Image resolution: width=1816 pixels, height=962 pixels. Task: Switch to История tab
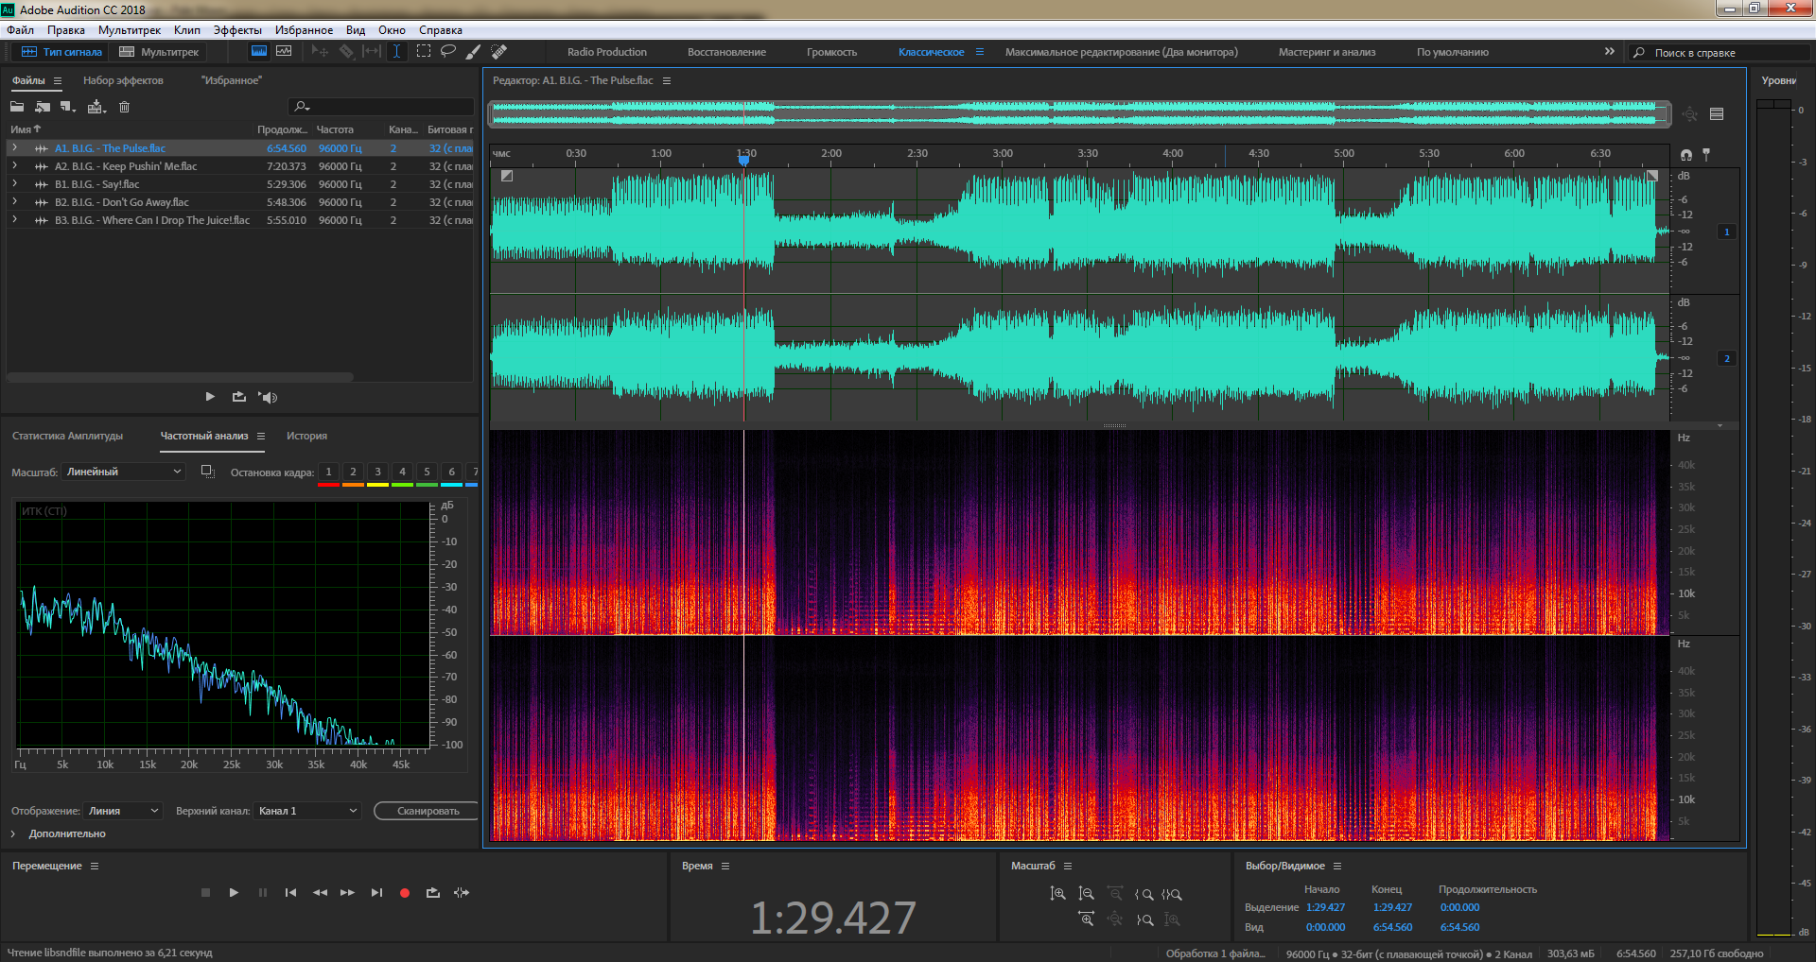(306, 436)
